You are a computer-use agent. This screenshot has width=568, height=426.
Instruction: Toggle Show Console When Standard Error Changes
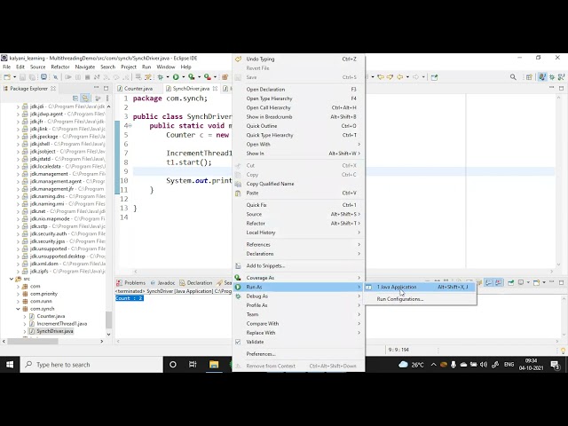point(499,282)
